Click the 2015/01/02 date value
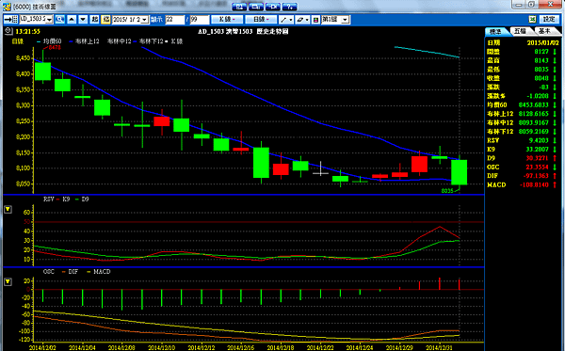This screenshot has height=351, width=565. (x=542, y=42)
